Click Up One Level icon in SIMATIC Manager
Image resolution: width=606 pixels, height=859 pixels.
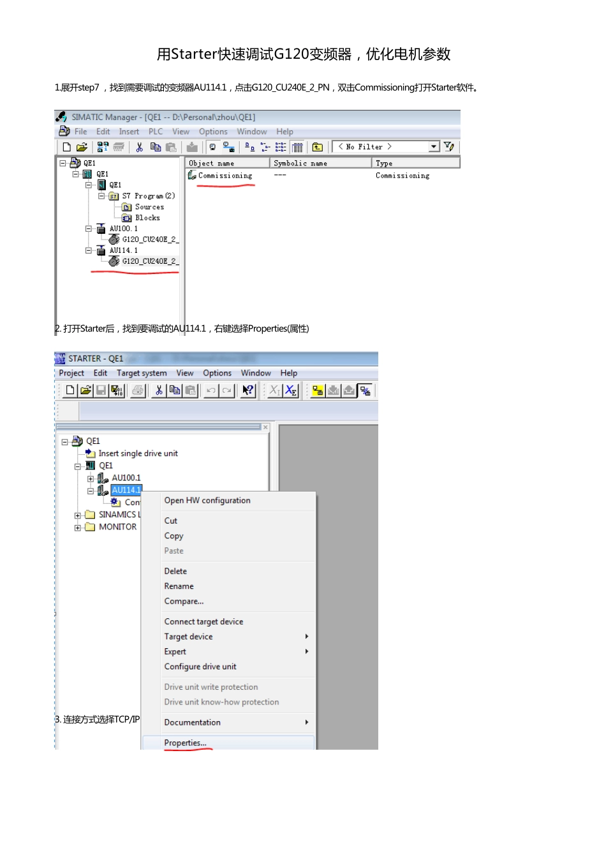[318, 147]
